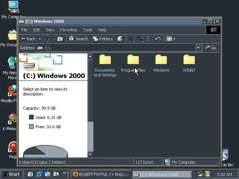Open the File menu
Viewport: 239px width, 179px height.
coord(24,30)
